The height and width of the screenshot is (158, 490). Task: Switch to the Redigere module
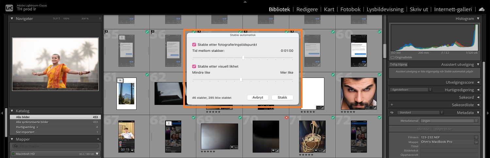click(307, 9)
